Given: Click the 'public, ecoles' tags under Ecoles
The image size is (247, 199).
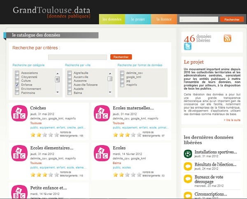Looking at the screenshot, I should click(x=122, y=167).
